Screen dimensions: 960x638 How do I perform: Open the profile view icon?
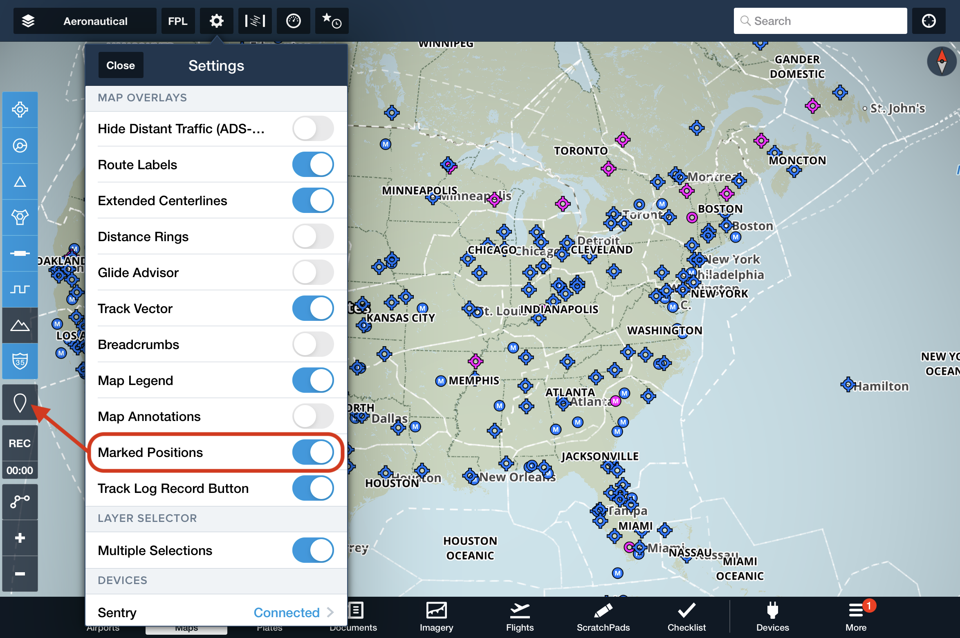[255, 21]
